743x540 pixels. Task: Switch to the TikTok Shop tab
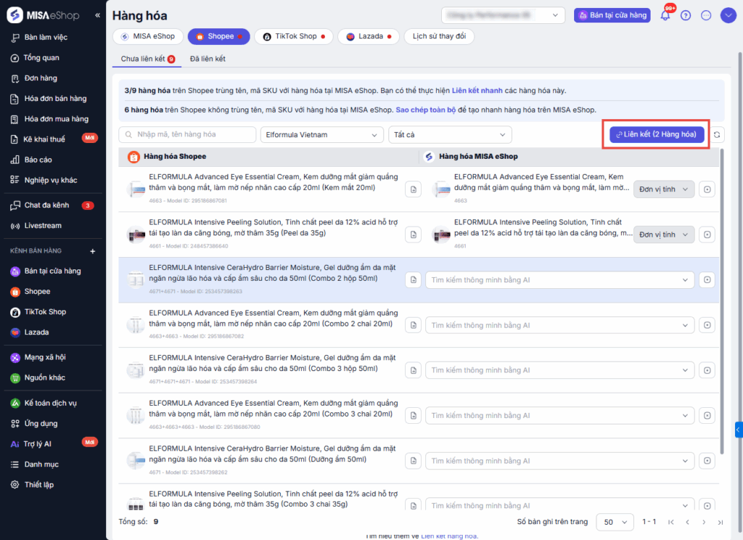pos(293,36)
